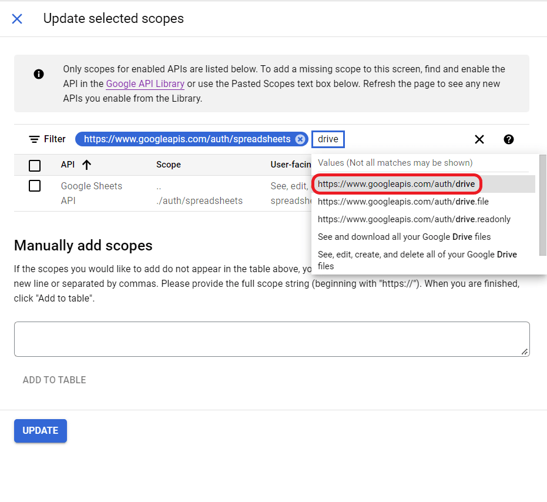This screenshot has width=547, height=502.
Task: Open help using the question mark icon
Action: (508, 139)
